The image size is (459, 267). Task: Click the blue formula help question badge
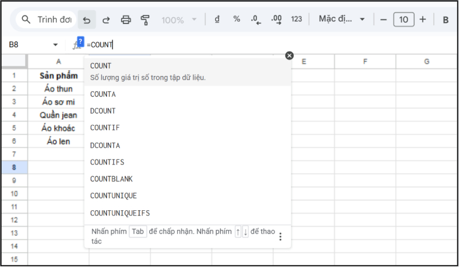pyautogui.click(x=80, y=41)
